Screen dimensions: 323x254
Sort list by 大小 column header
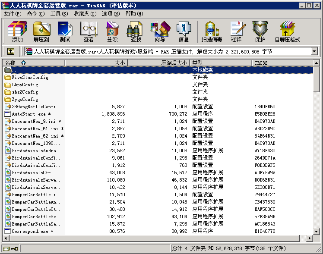click(x=96, y=63)
